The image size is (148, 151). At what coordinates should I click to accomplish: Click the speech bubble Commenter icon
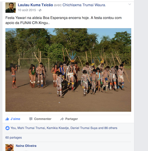[x=31, y=119]
